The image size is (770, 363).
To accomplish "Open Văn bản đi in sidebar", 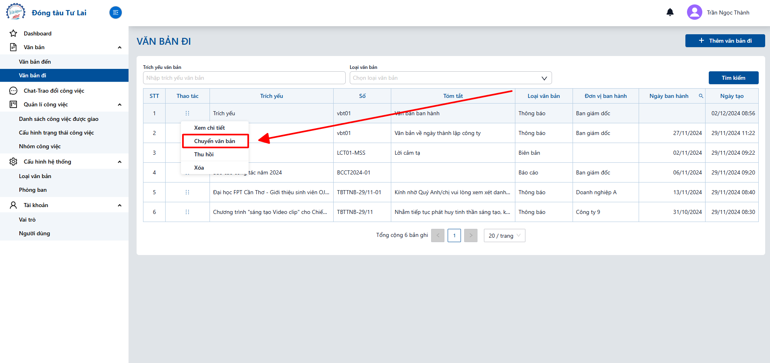I will tap(64, 75).
